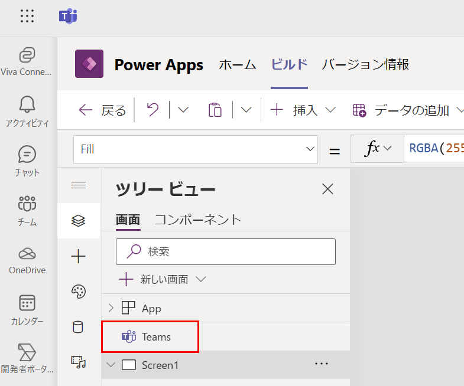This screenshot has width=464, height=386.
Task: Click in the 検索 search field
Action: 226,251
